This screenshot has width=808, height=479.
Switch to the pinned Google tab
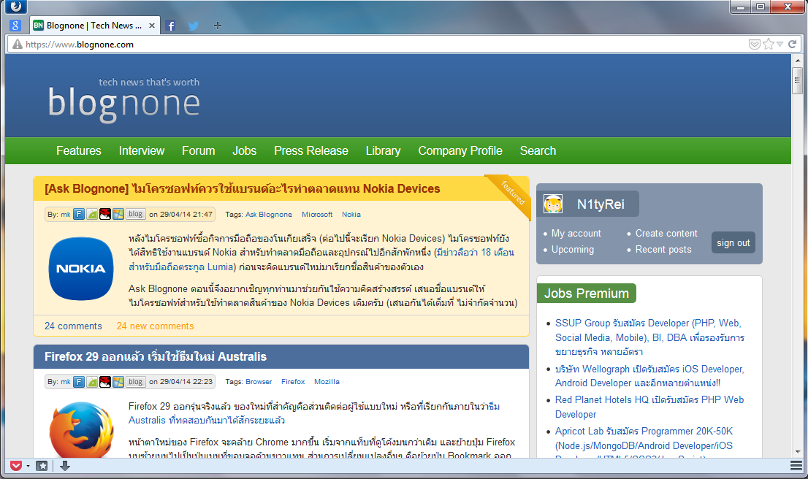click(x=15, y=26)
